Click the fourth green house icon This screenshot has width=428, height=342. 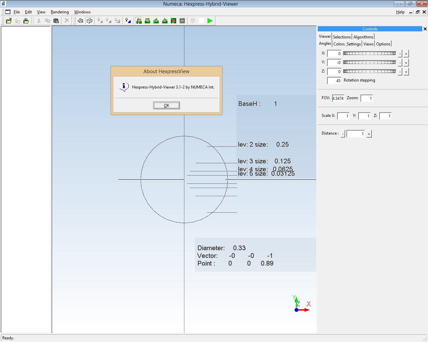tap(165, 21)
